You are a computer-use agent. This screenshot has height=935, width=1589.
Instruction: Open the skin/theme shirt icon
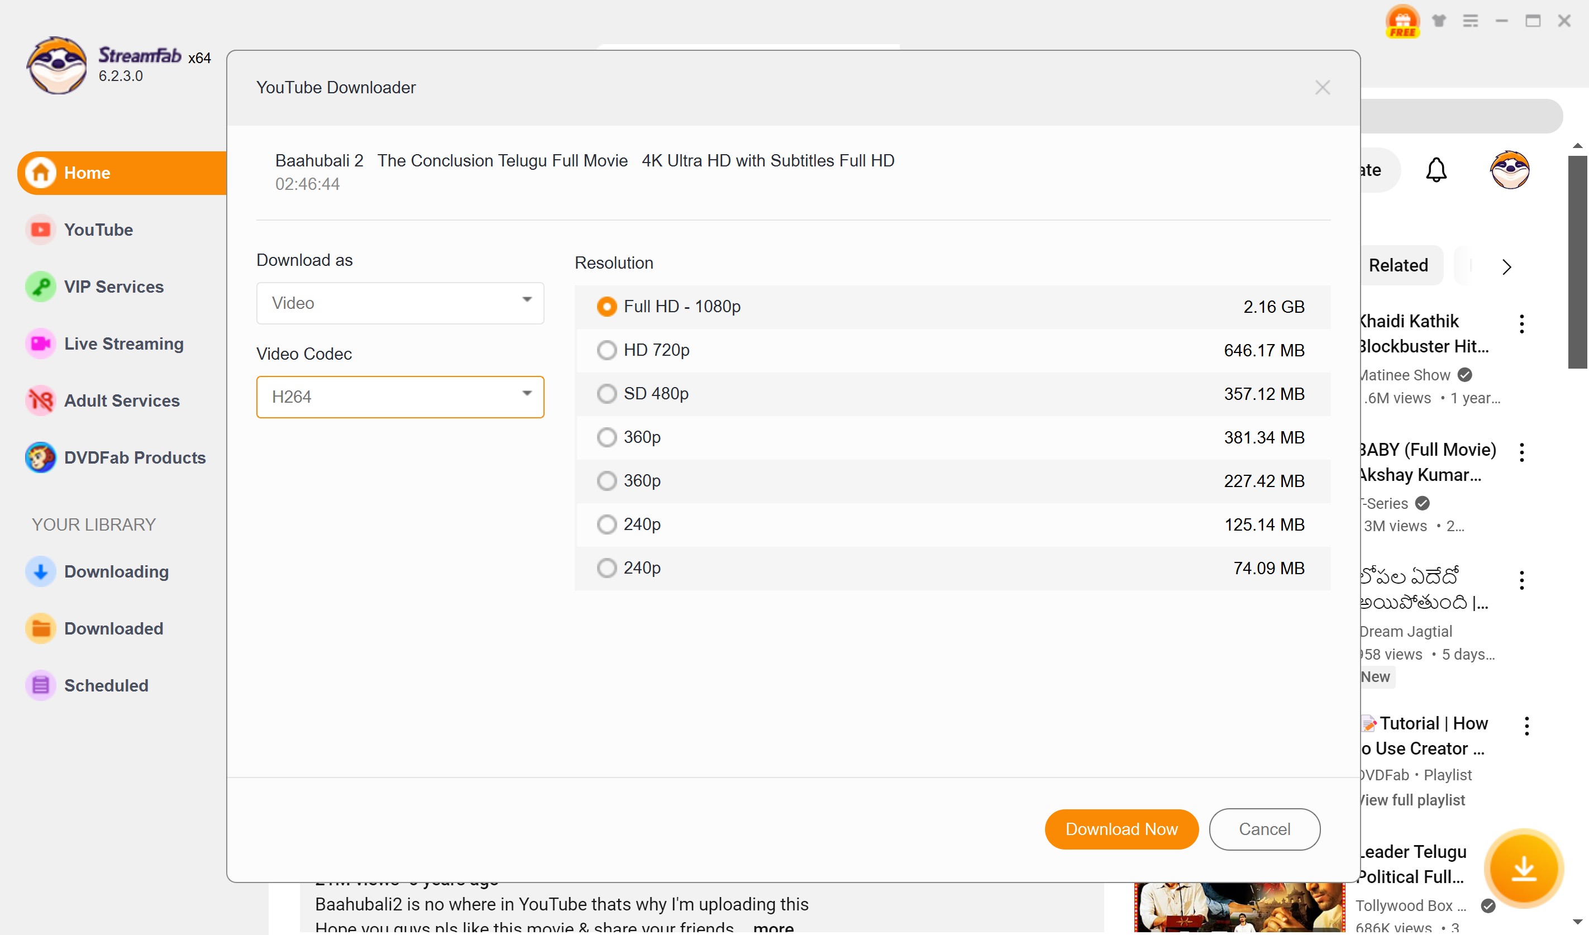(1439, 21)
